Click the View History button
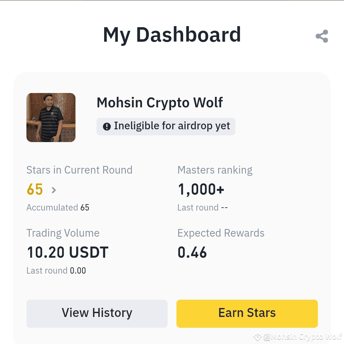Image resolution: width=344 pixels, height=344 pixels. (x=97, y=313)
